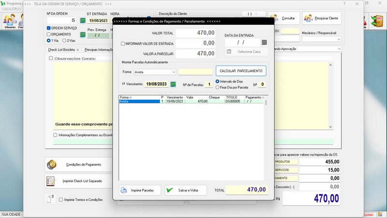
Task: Enable Informar Valor de Entrada checkbox
Action: click(x=123, y=44)
